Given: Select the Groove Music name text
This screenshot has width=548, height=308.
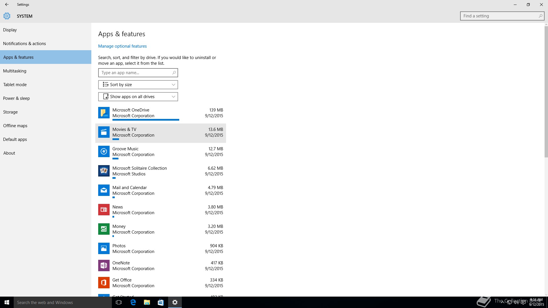Looking at the screenshot, I should click(125, 149).
